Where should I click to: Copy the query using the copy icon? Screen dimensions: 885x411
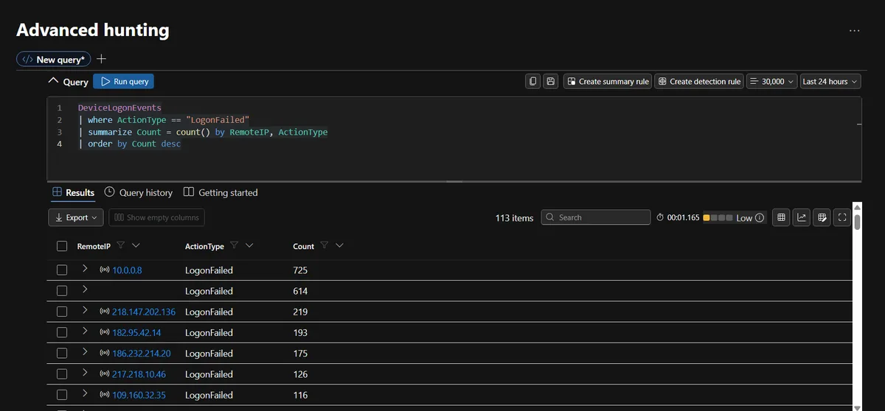click(x=533, y=82)
